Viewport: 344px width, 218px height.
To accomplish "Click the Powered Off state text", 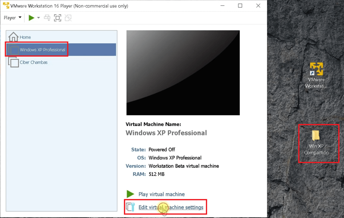I will click(162, 150).
